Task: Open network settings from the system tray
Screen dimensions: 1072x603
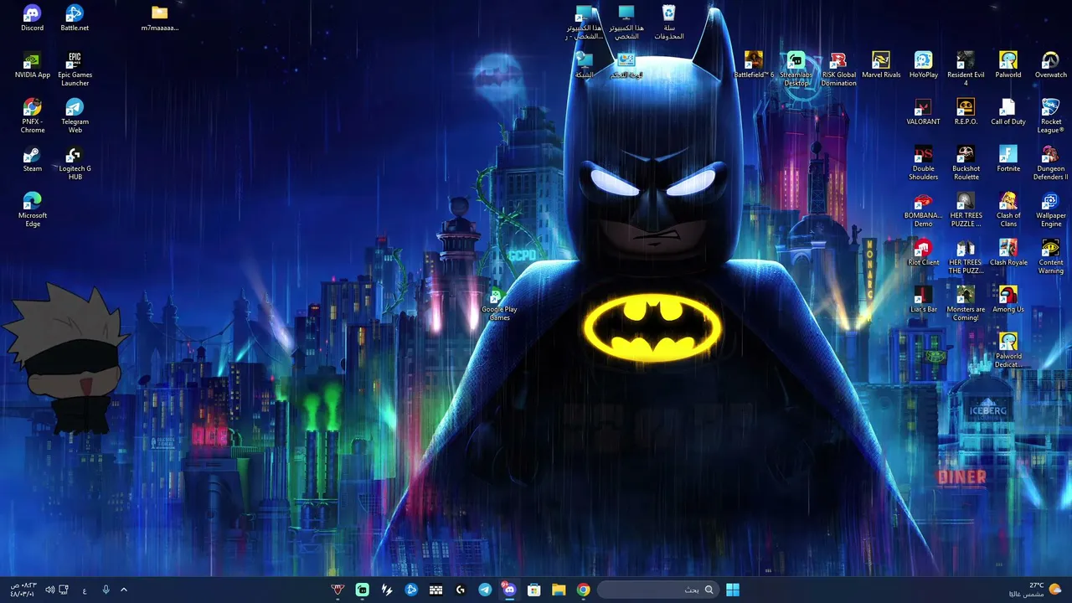Action: 64,590
